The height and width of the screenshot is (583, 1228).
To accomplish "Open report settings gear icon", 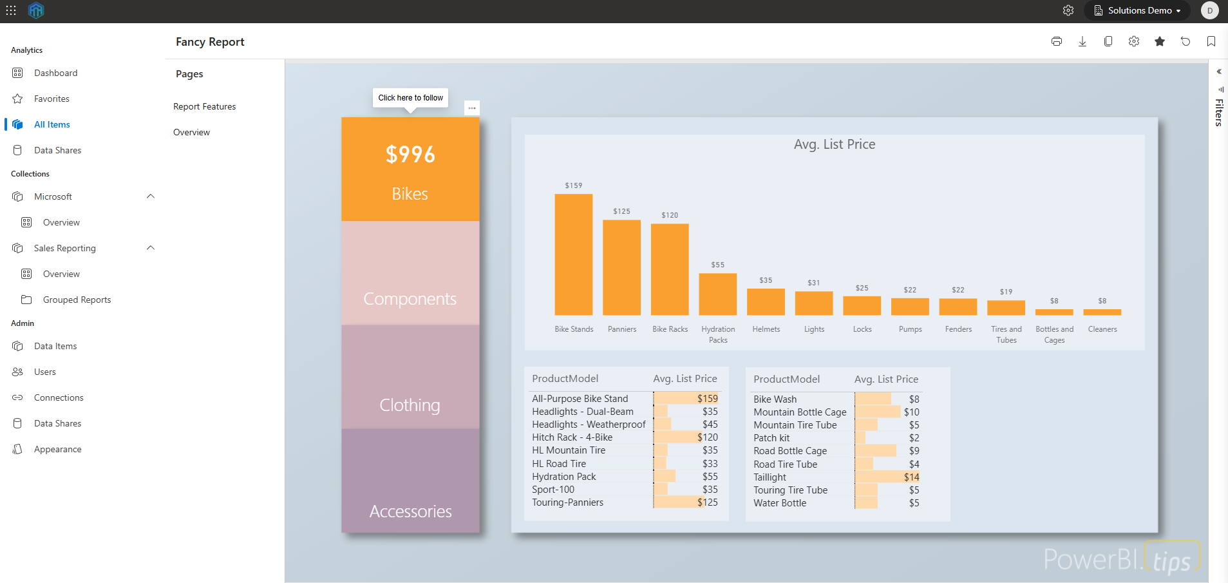I will click(1133, 41).
